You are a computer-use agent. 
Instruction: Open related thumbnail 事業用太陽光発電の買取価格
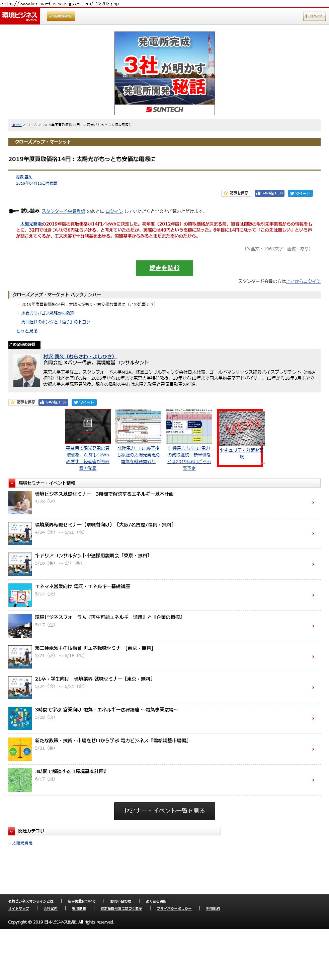tap(88, 426)
